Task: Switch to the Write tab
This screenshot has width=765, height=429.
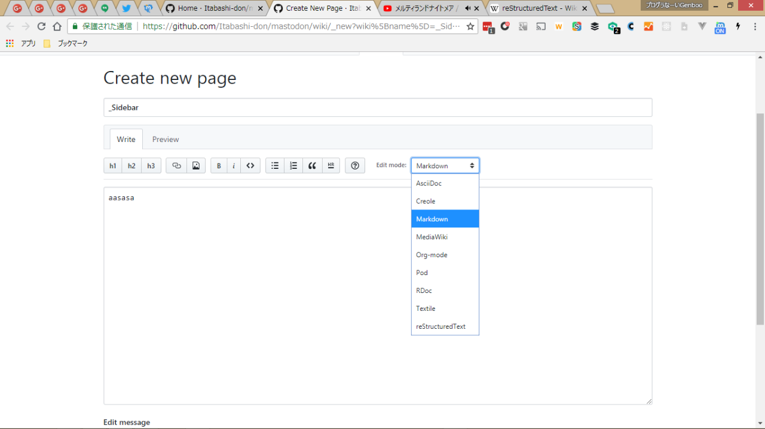Action: pyautogui.click(x=126, y=139)
